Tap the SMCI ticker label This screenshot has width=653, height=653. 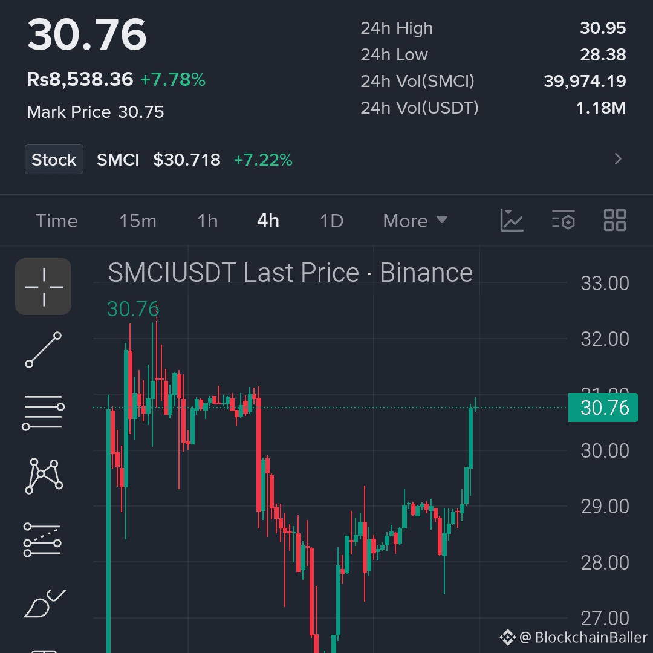tap(118, 160)
